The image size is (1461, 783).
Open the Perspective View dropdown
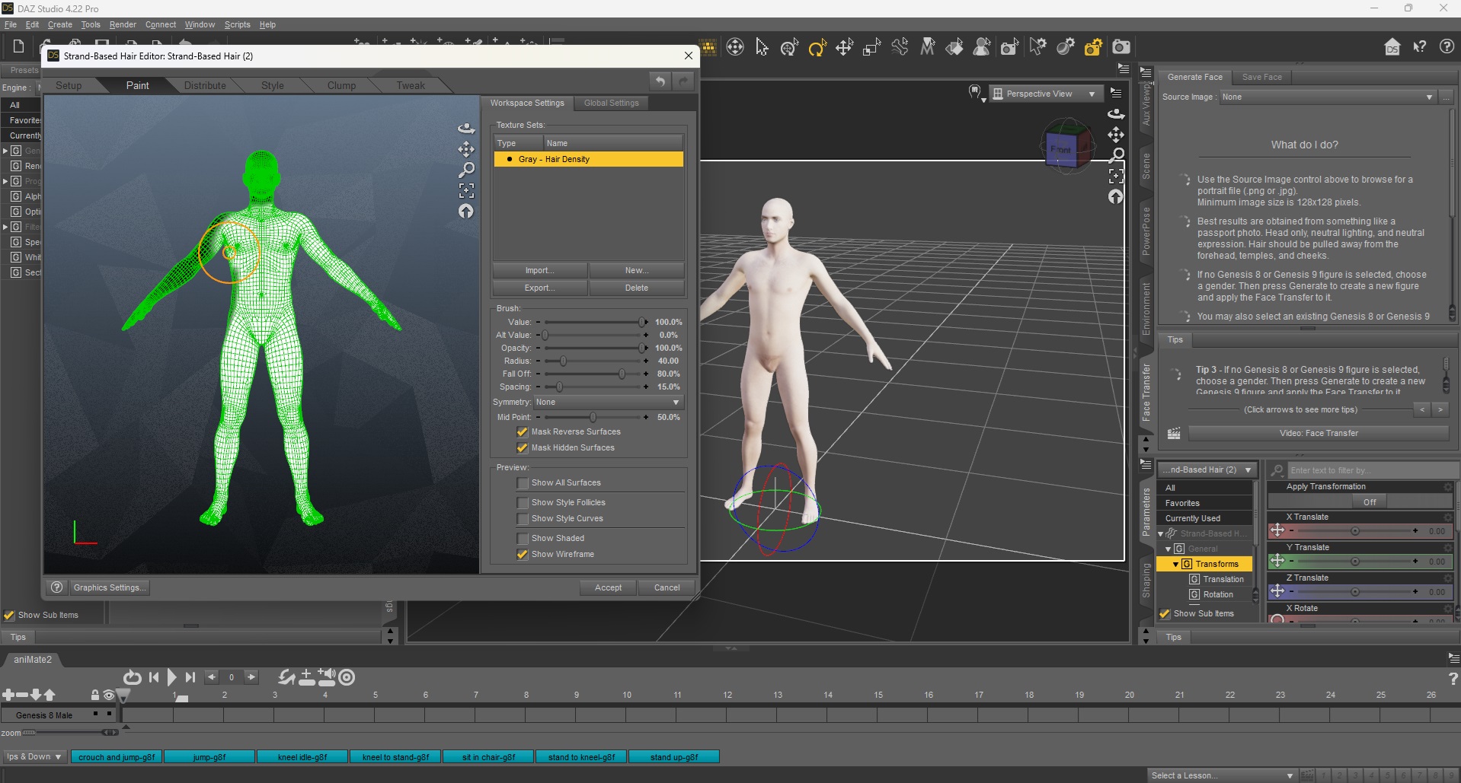(1046, 94)
